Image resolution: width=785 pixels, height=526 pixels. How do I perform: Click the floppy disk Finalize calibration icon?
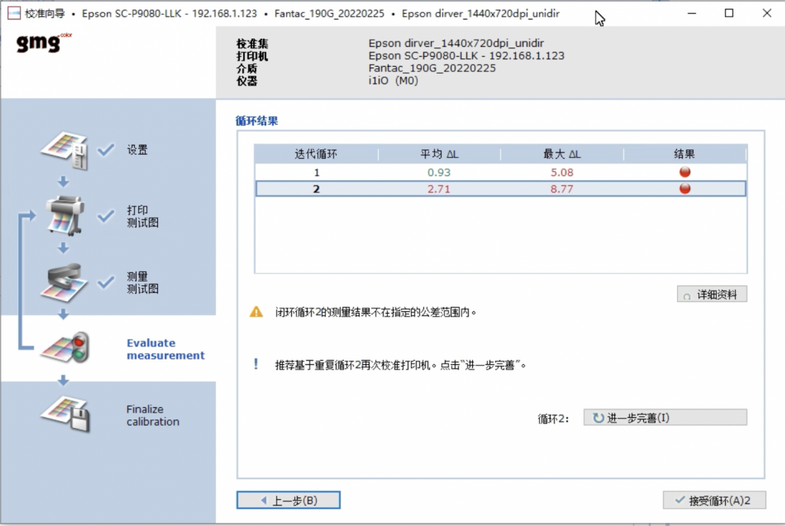(x=66, y=414)
